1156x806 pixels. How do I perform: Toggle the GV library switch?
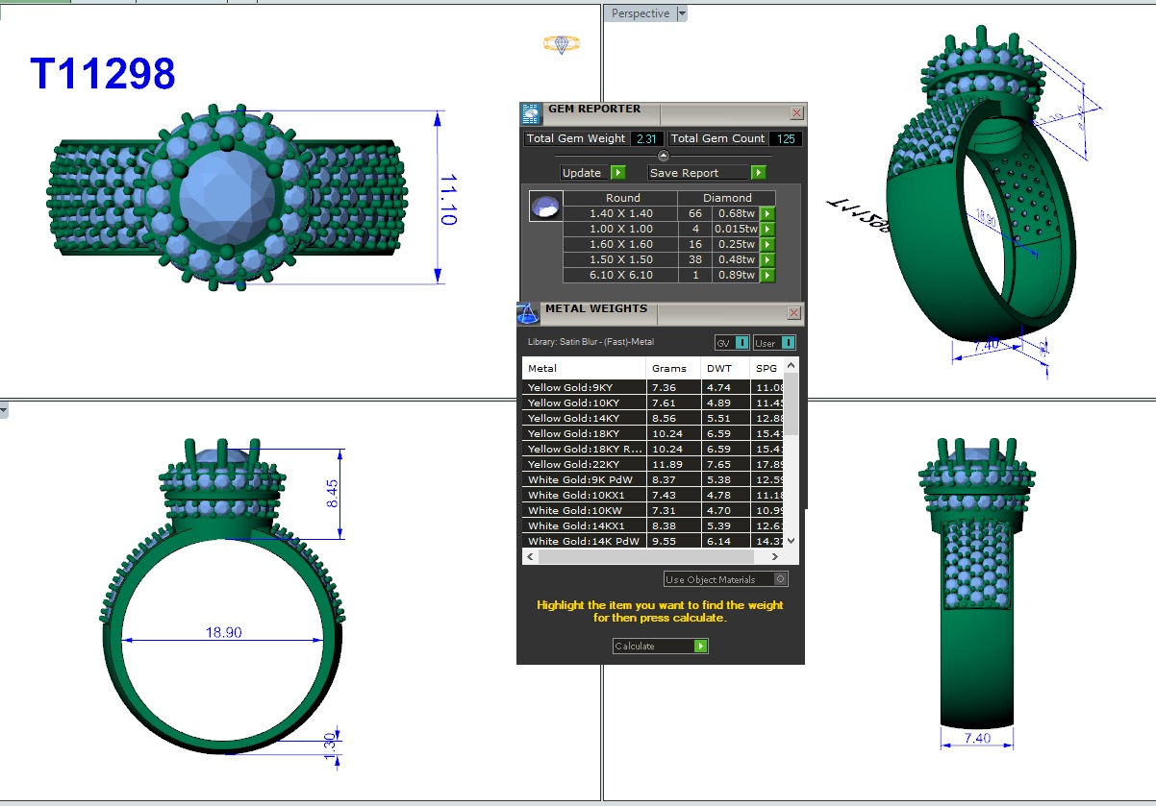(741, 343)
